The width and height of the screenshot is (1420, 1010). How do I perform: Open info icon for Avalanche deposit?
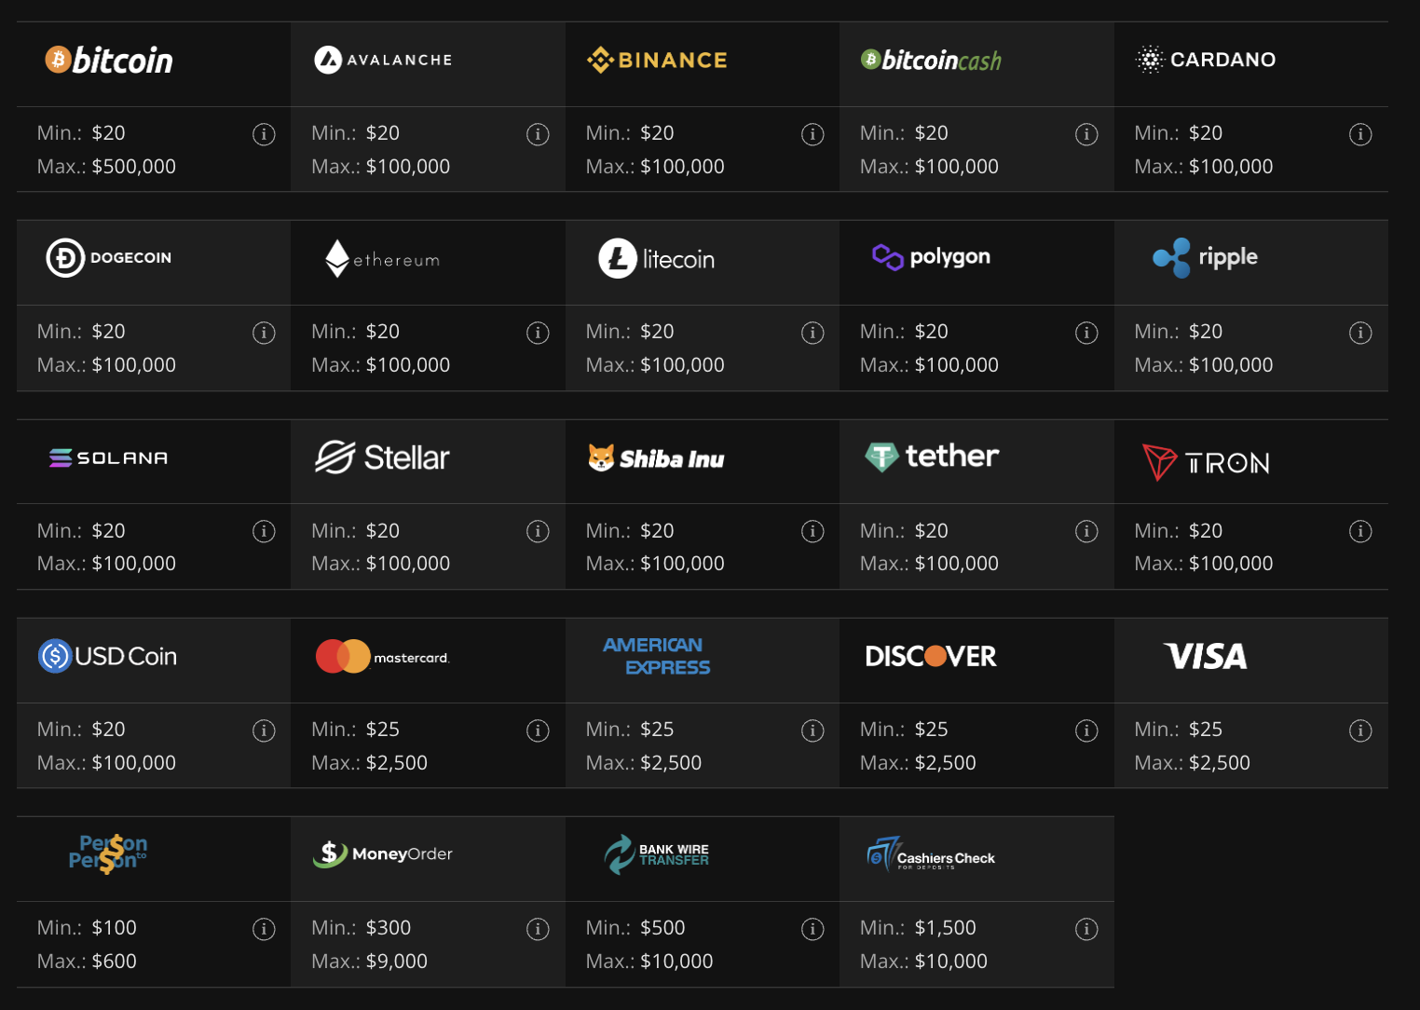click(538, 134)
